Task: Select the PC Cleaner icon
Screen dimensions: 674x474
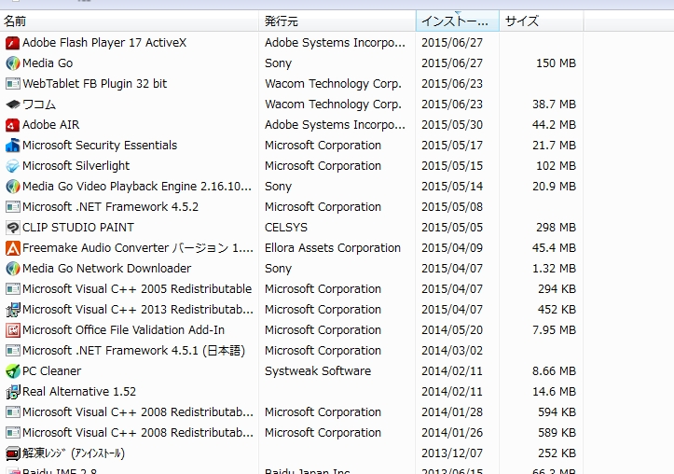Action: 13,371
